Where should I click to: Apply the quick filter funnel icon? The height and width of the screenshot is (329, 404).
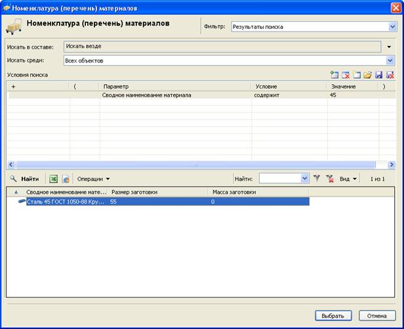(317, 178)
